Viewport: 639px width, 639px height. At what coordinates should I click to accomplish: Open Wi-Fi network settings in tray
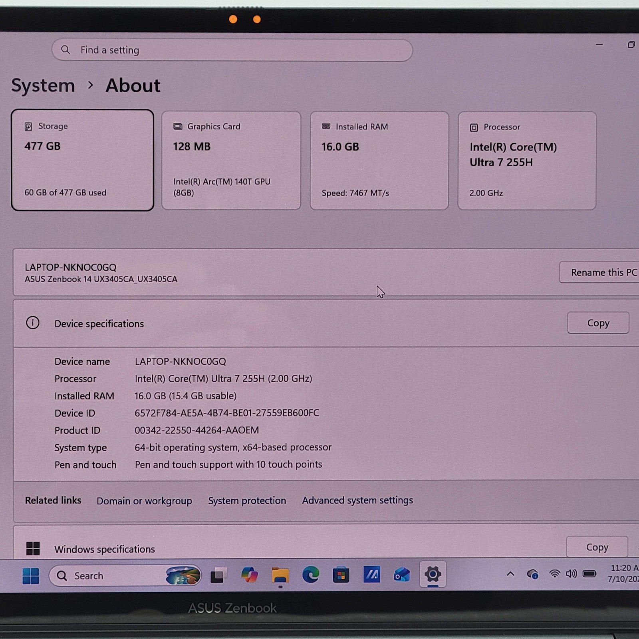pos(554,574)
